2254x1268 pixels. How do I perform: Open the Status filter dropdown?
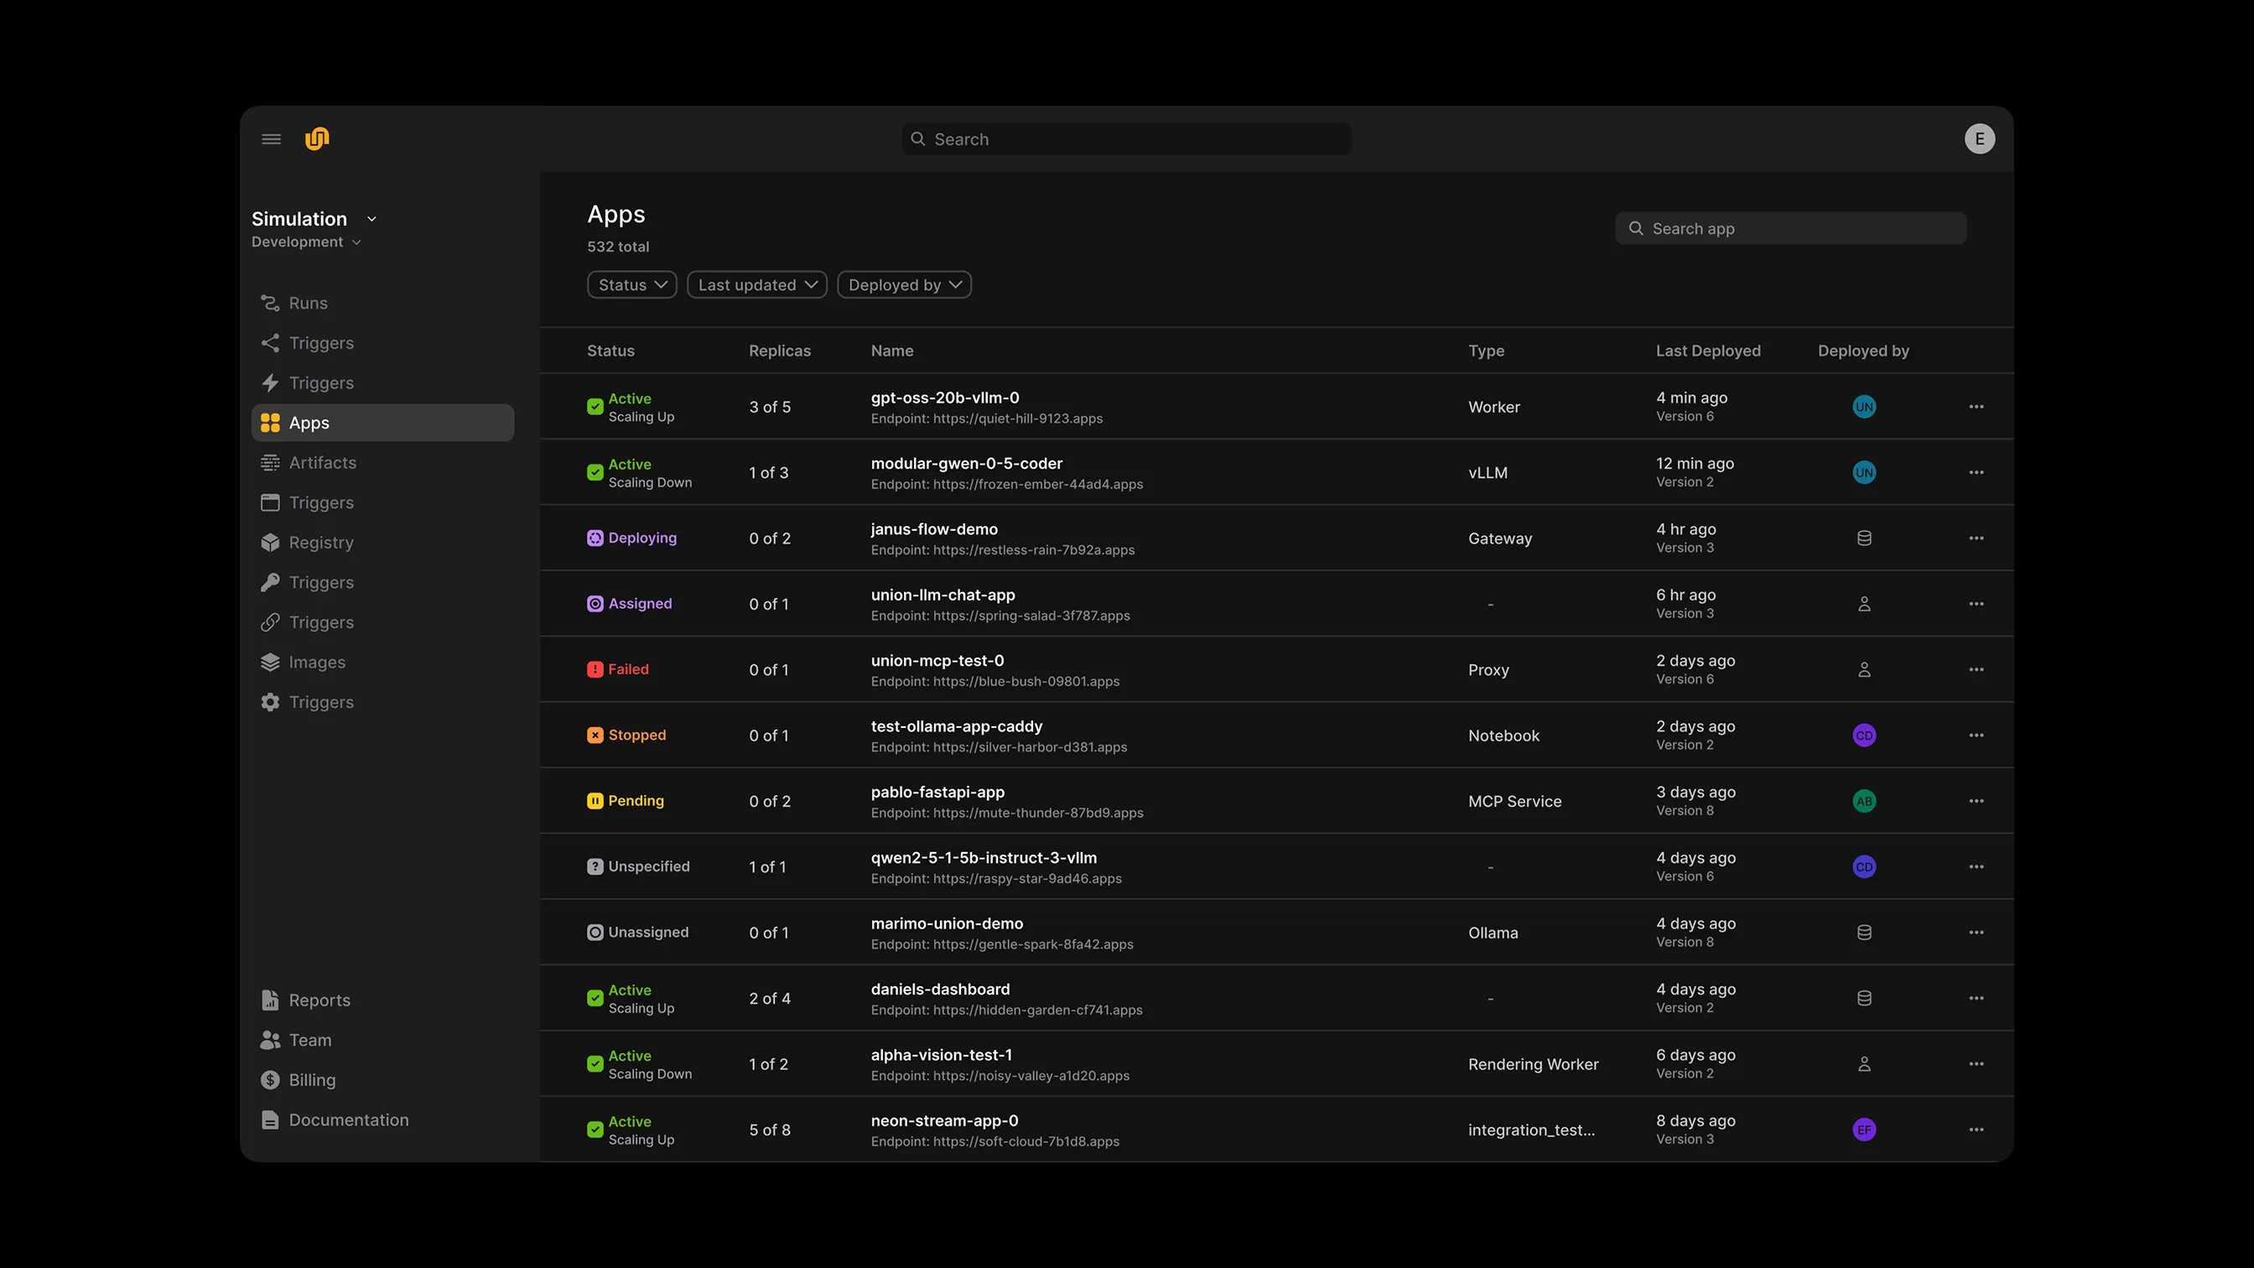631,284
